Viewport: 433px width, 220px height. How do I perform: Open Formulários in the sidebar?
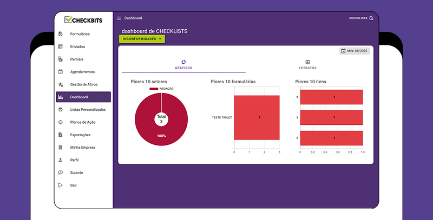[83, 34]
